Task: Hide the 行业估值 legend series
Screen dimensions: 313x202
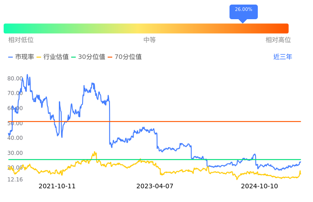Action: (x=52, y=57)
